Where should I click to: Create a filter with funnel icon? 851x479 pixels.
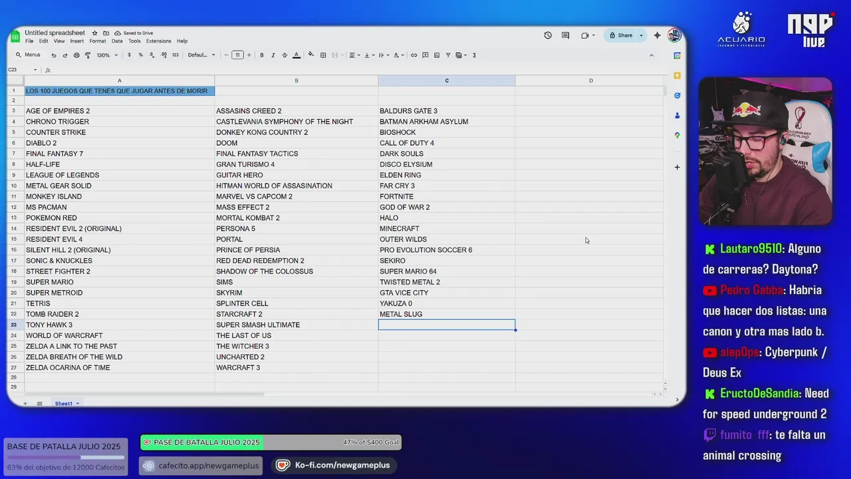(x=448, y=55)
